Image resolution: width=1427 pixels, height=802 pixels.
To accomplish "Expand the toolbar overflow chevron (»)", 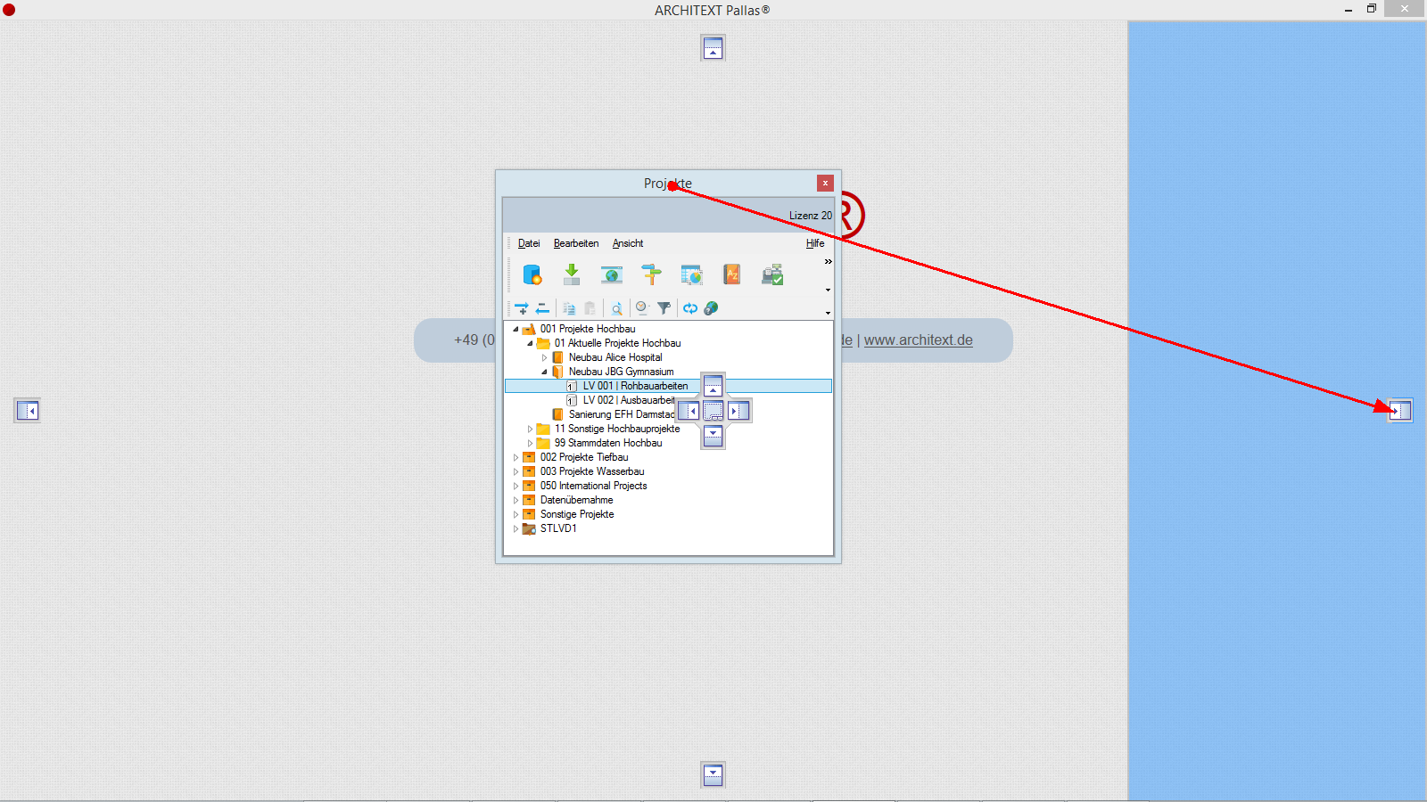I will coord(828,261).
